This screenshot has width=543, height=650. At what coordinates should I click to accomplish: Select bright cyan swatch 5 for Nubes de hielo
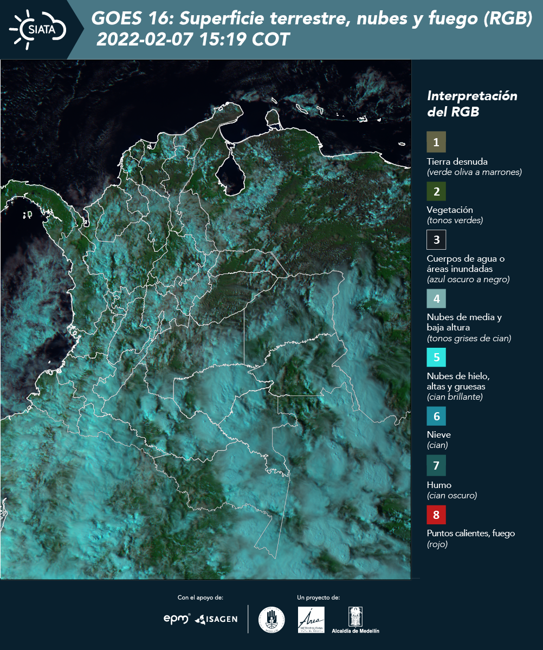coord(436,357)
